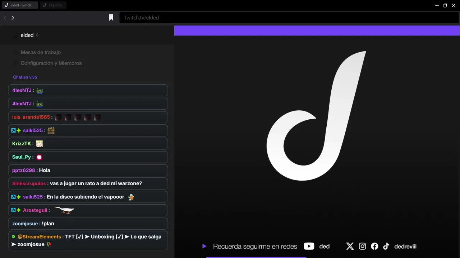This screenshot has height=258, width=460.
Task: Click the emote in saiki525's first message
Action: [x=51, y=130]
